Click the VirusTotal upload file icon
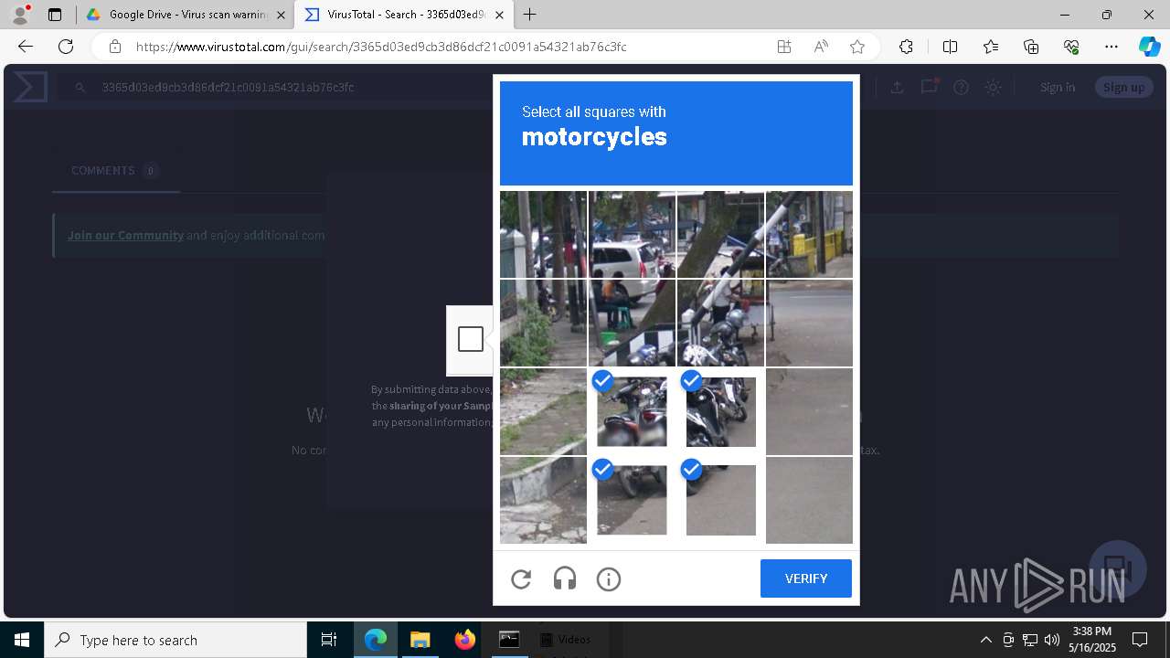The height and width of the screenshot is (658, 1170). pyautogui.click(x=897, y=87)
